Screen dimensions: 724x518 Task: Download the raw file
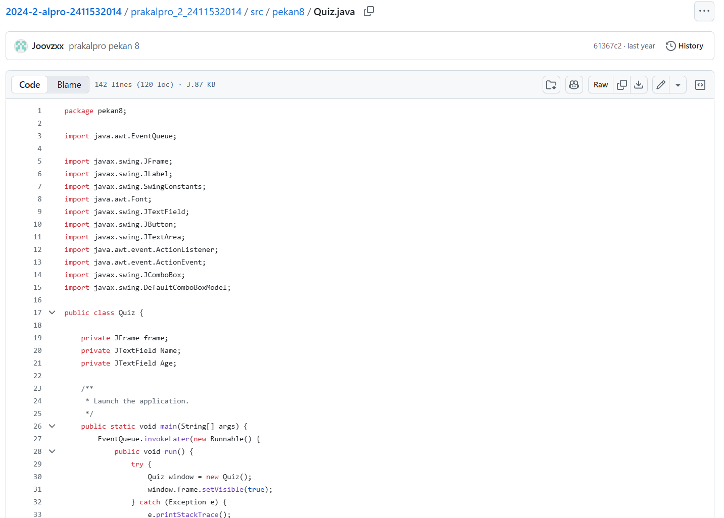(639, 85)
